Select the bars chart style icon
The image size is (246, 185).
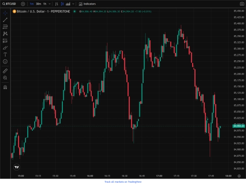pos(56,4)
